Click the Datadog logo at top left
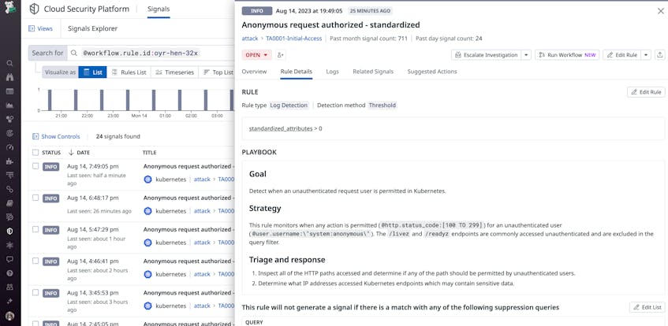The image size is (668, 326). (x=9, y=9)
